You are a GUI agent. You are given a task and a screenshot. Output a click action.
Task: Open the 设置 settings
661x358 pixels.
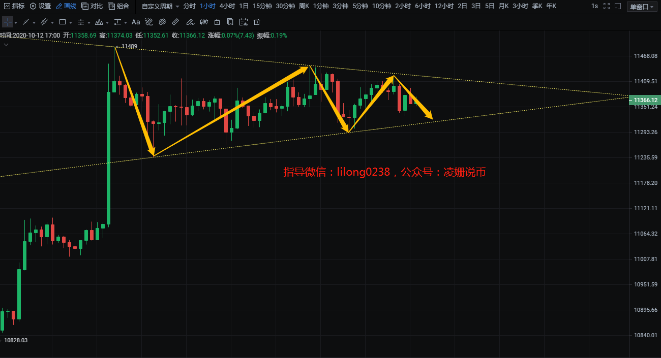(x=40, y=6)
